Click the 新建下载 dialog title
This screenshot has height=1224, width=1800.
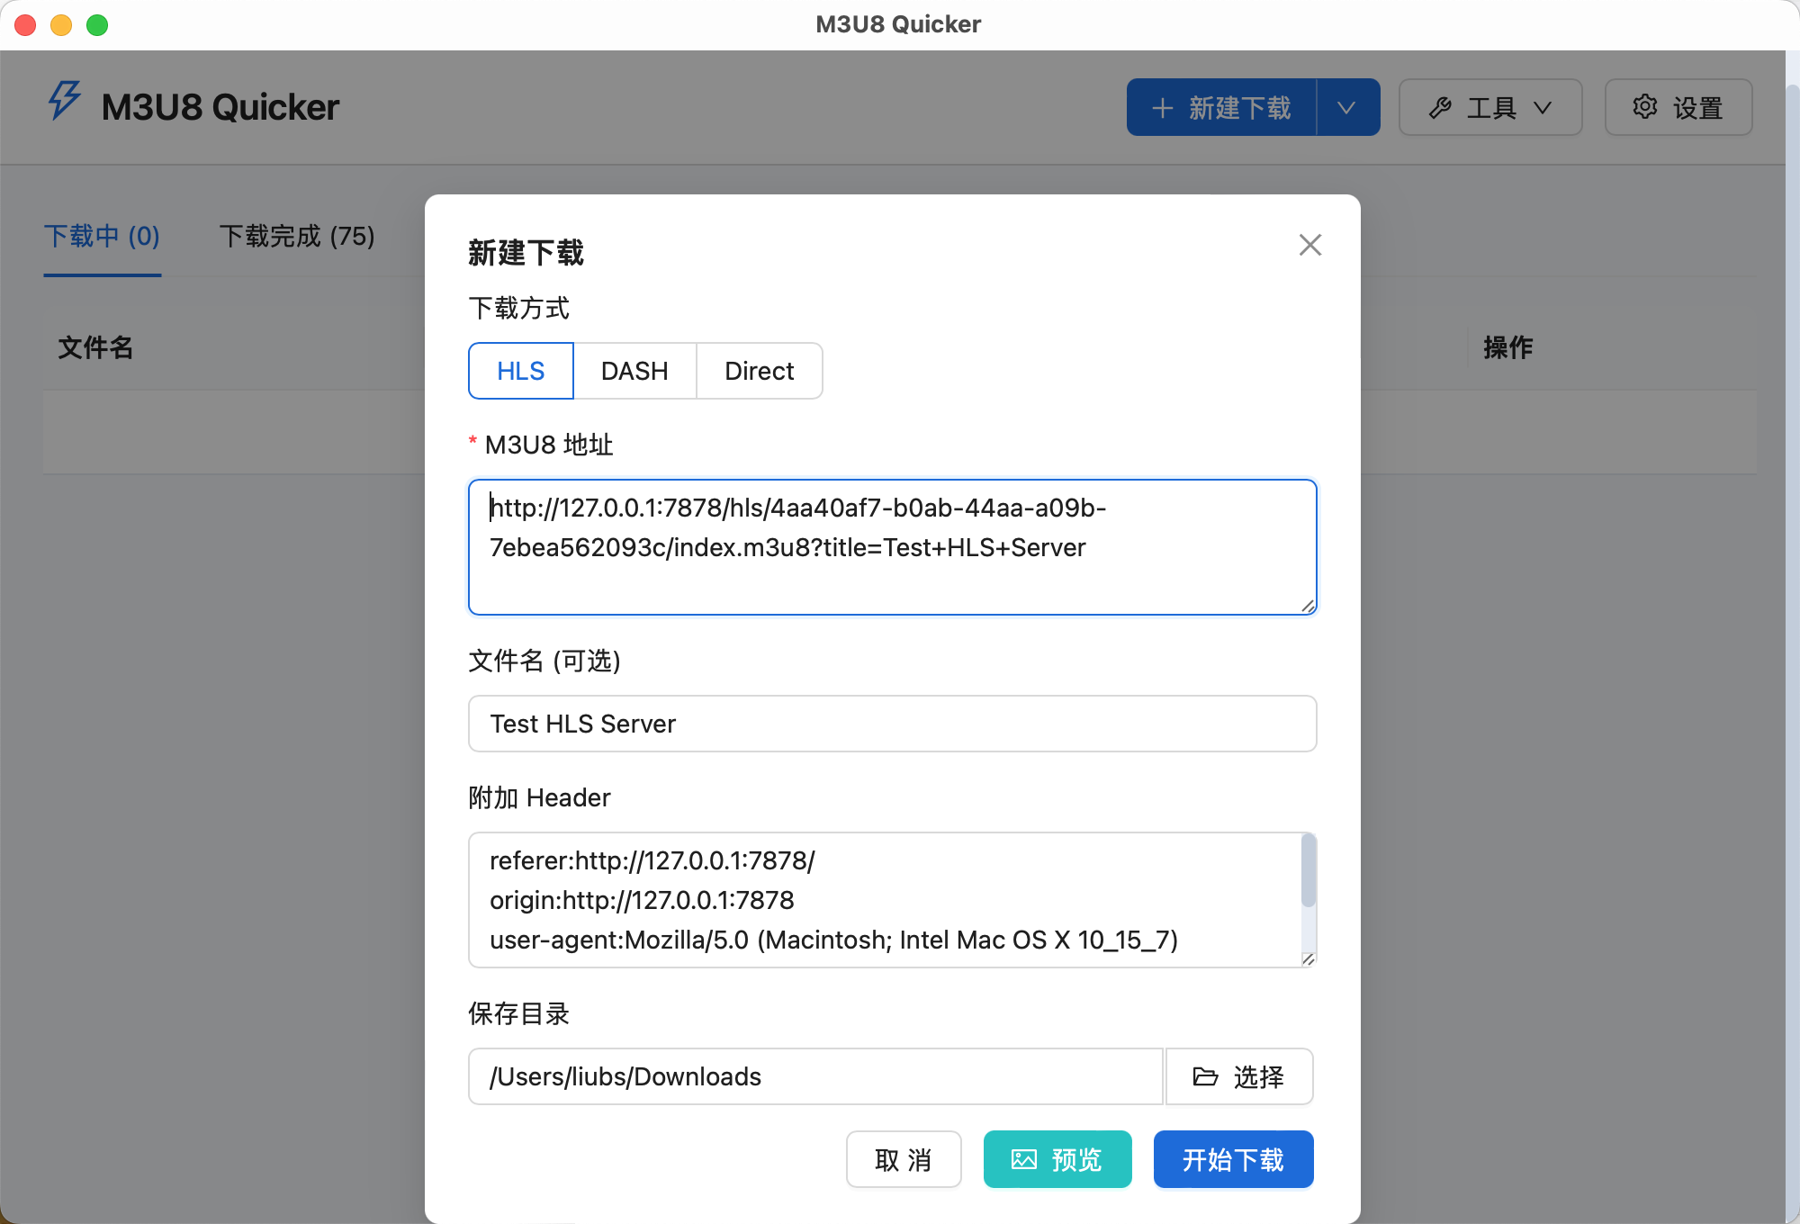pyautogui.click(x=526, y=253)
